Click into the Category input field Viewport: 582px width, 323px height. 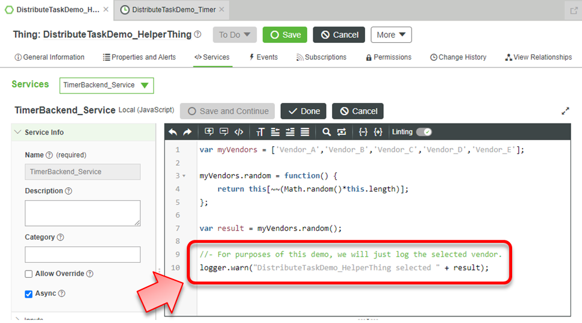pyautogui.click(x=83, y=255)
